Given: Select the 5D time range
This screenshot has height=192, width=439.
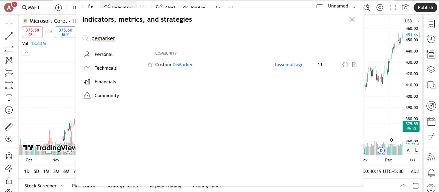Looking at the screenshot, I should (x=36, y=171).
